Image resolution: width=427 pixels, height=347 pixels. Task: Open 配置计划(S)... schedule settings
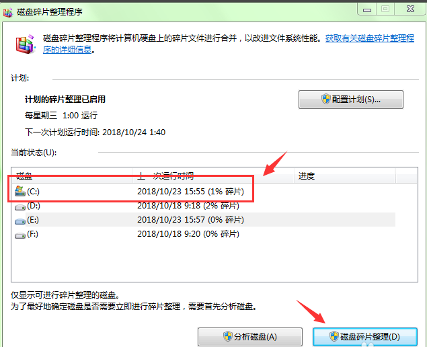tap(351, 100)
